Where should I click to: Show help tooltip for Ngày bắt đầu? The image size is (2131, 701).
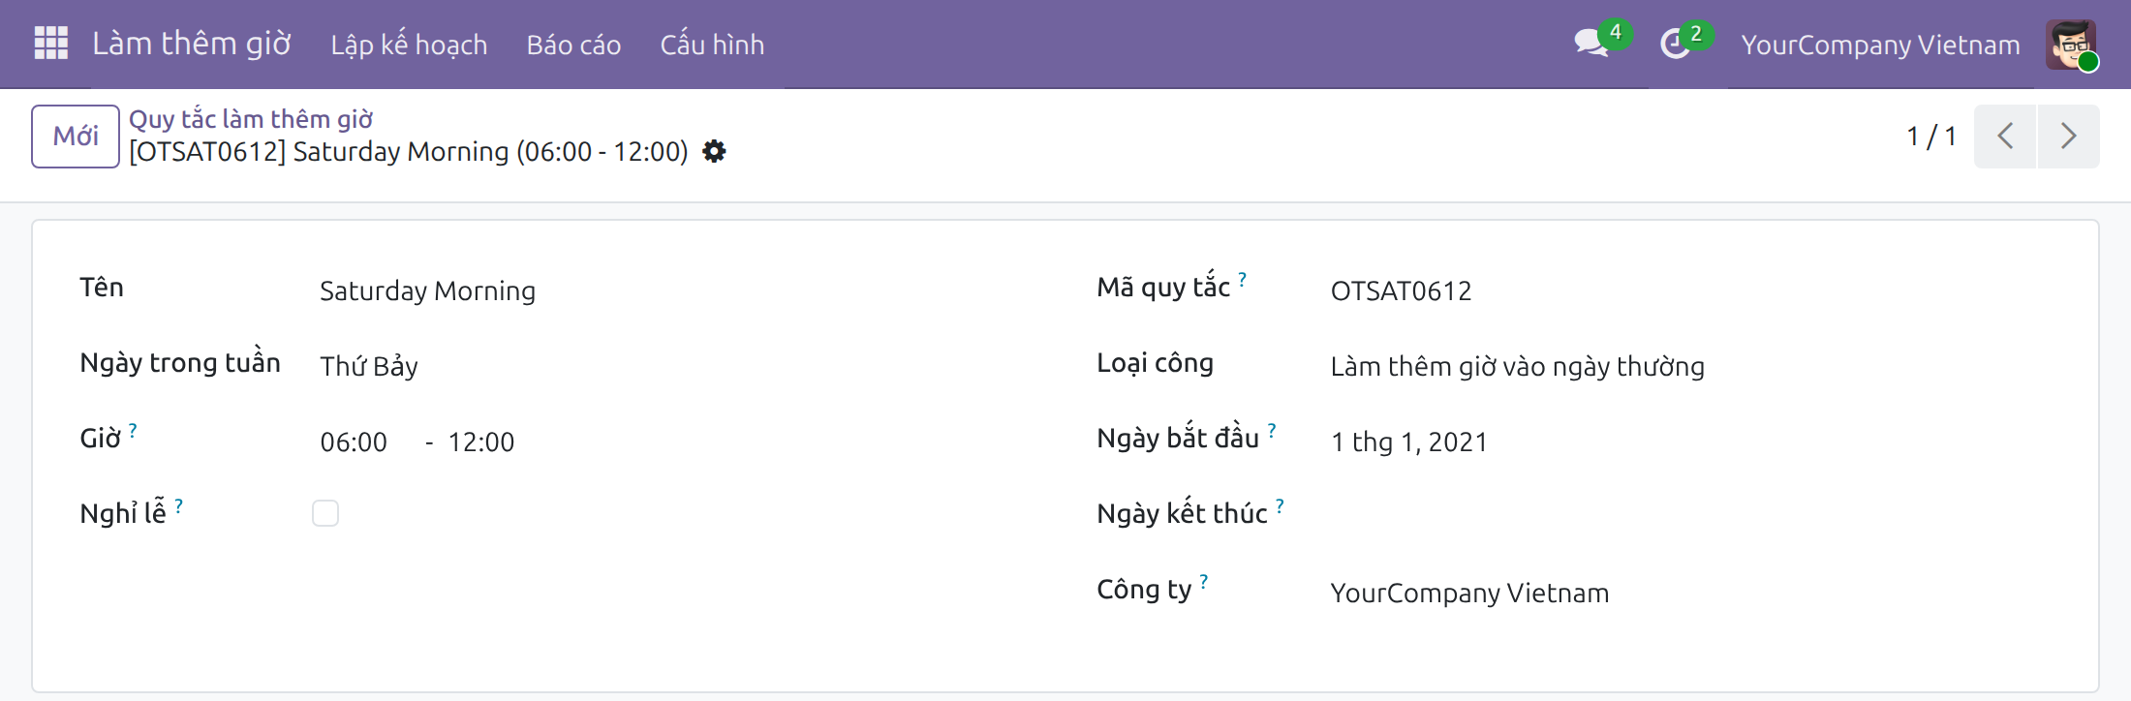(1272, 430)
